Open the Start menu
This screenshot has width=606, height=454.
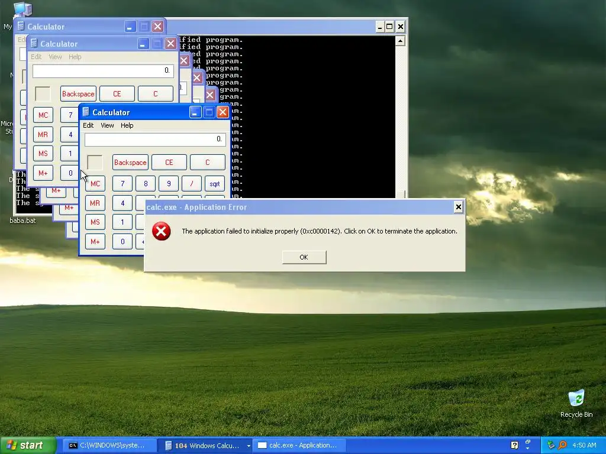(x=27, y=446)
